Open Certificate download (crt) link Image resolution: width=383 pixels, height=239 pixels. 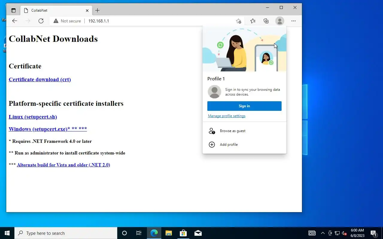point(40,79)
